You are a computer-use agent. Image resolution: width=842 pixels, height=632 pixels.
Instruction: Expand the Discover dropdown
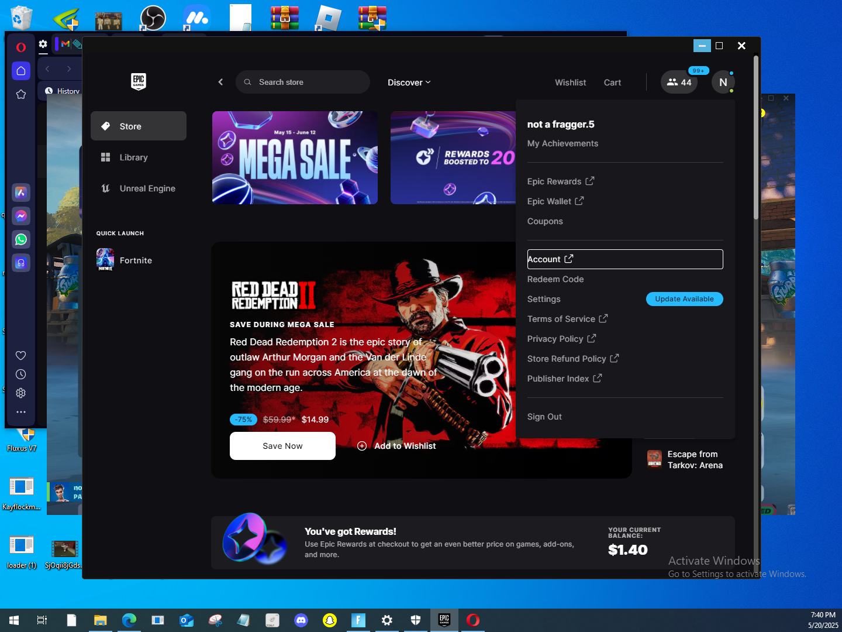click(409, 83)
